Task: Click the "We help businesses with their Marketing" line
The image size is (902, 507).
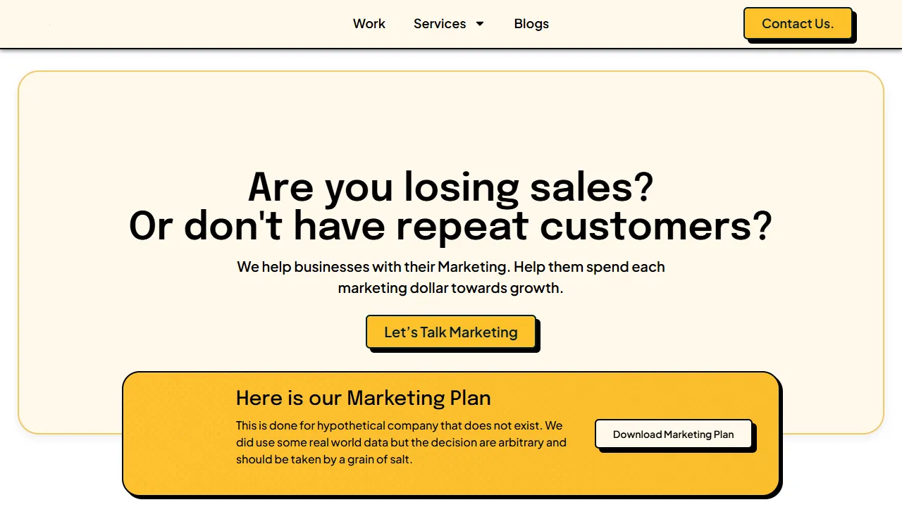Action: 451,268
